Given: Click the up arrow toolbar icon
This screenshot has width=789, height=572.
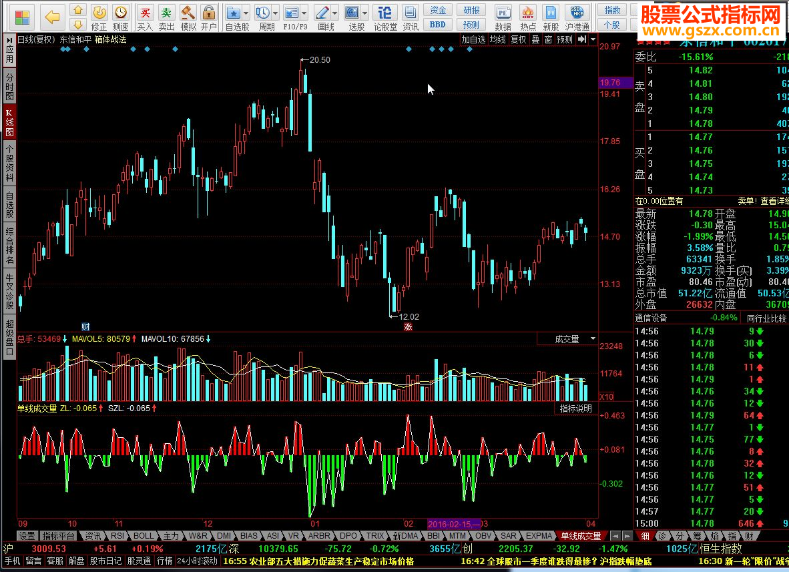Looking at the screenshot, I should pos(78,9).
